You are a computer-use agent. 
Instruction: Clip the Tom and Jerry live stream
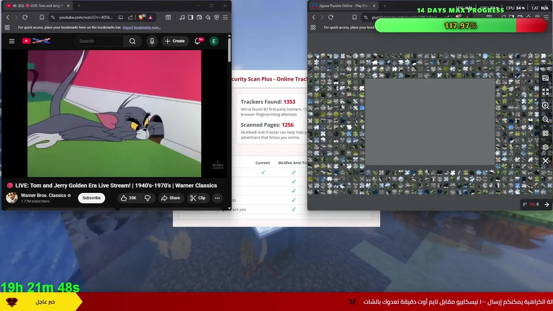pyautogui.click(x=198, y=198)
